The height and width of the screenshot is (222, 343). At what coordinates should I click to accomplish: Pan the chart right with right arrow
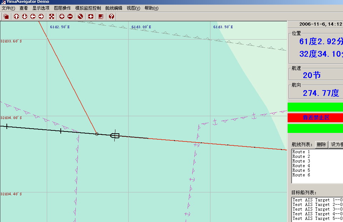[41, 16]
